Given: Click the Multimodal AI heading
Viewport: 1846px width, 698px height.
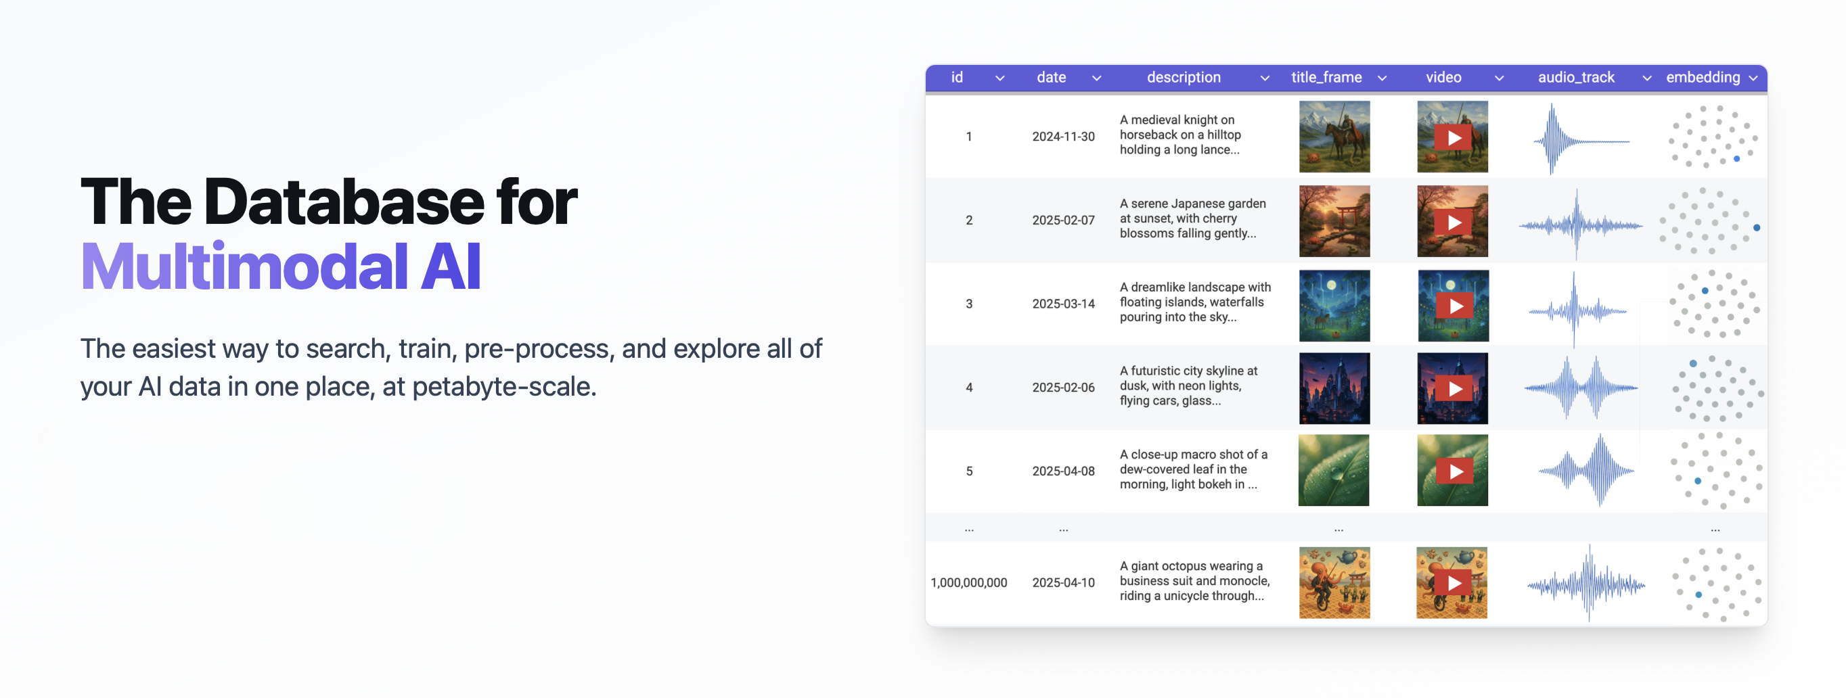Looking at the screenshot, I should [280, 266].
